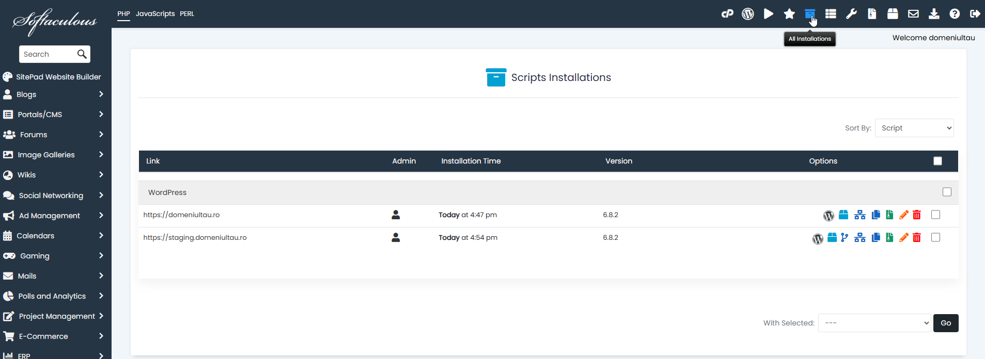Open admin login for staging.domeniultau.ro
The image size is (985, 359).
coord(396,237)
